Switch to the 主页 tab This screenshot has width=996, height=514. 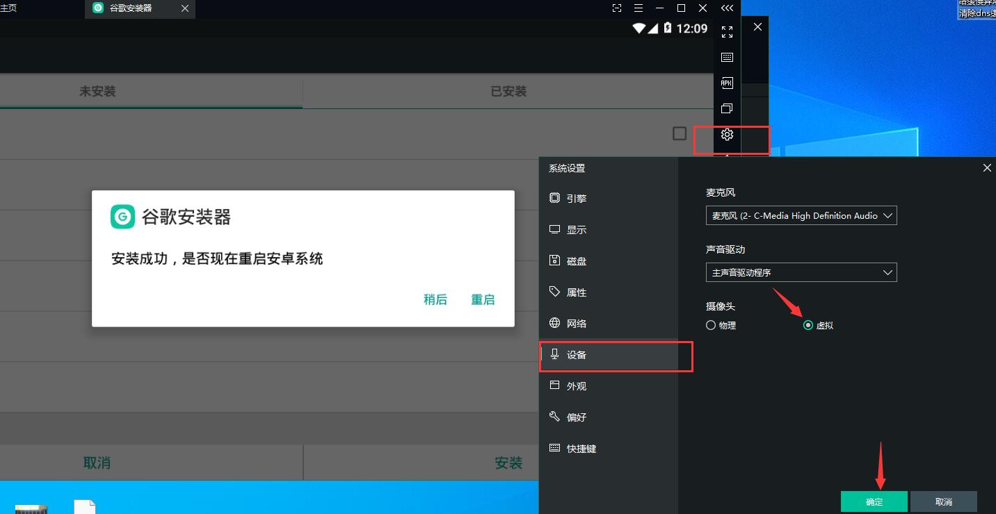pos(8,8)
